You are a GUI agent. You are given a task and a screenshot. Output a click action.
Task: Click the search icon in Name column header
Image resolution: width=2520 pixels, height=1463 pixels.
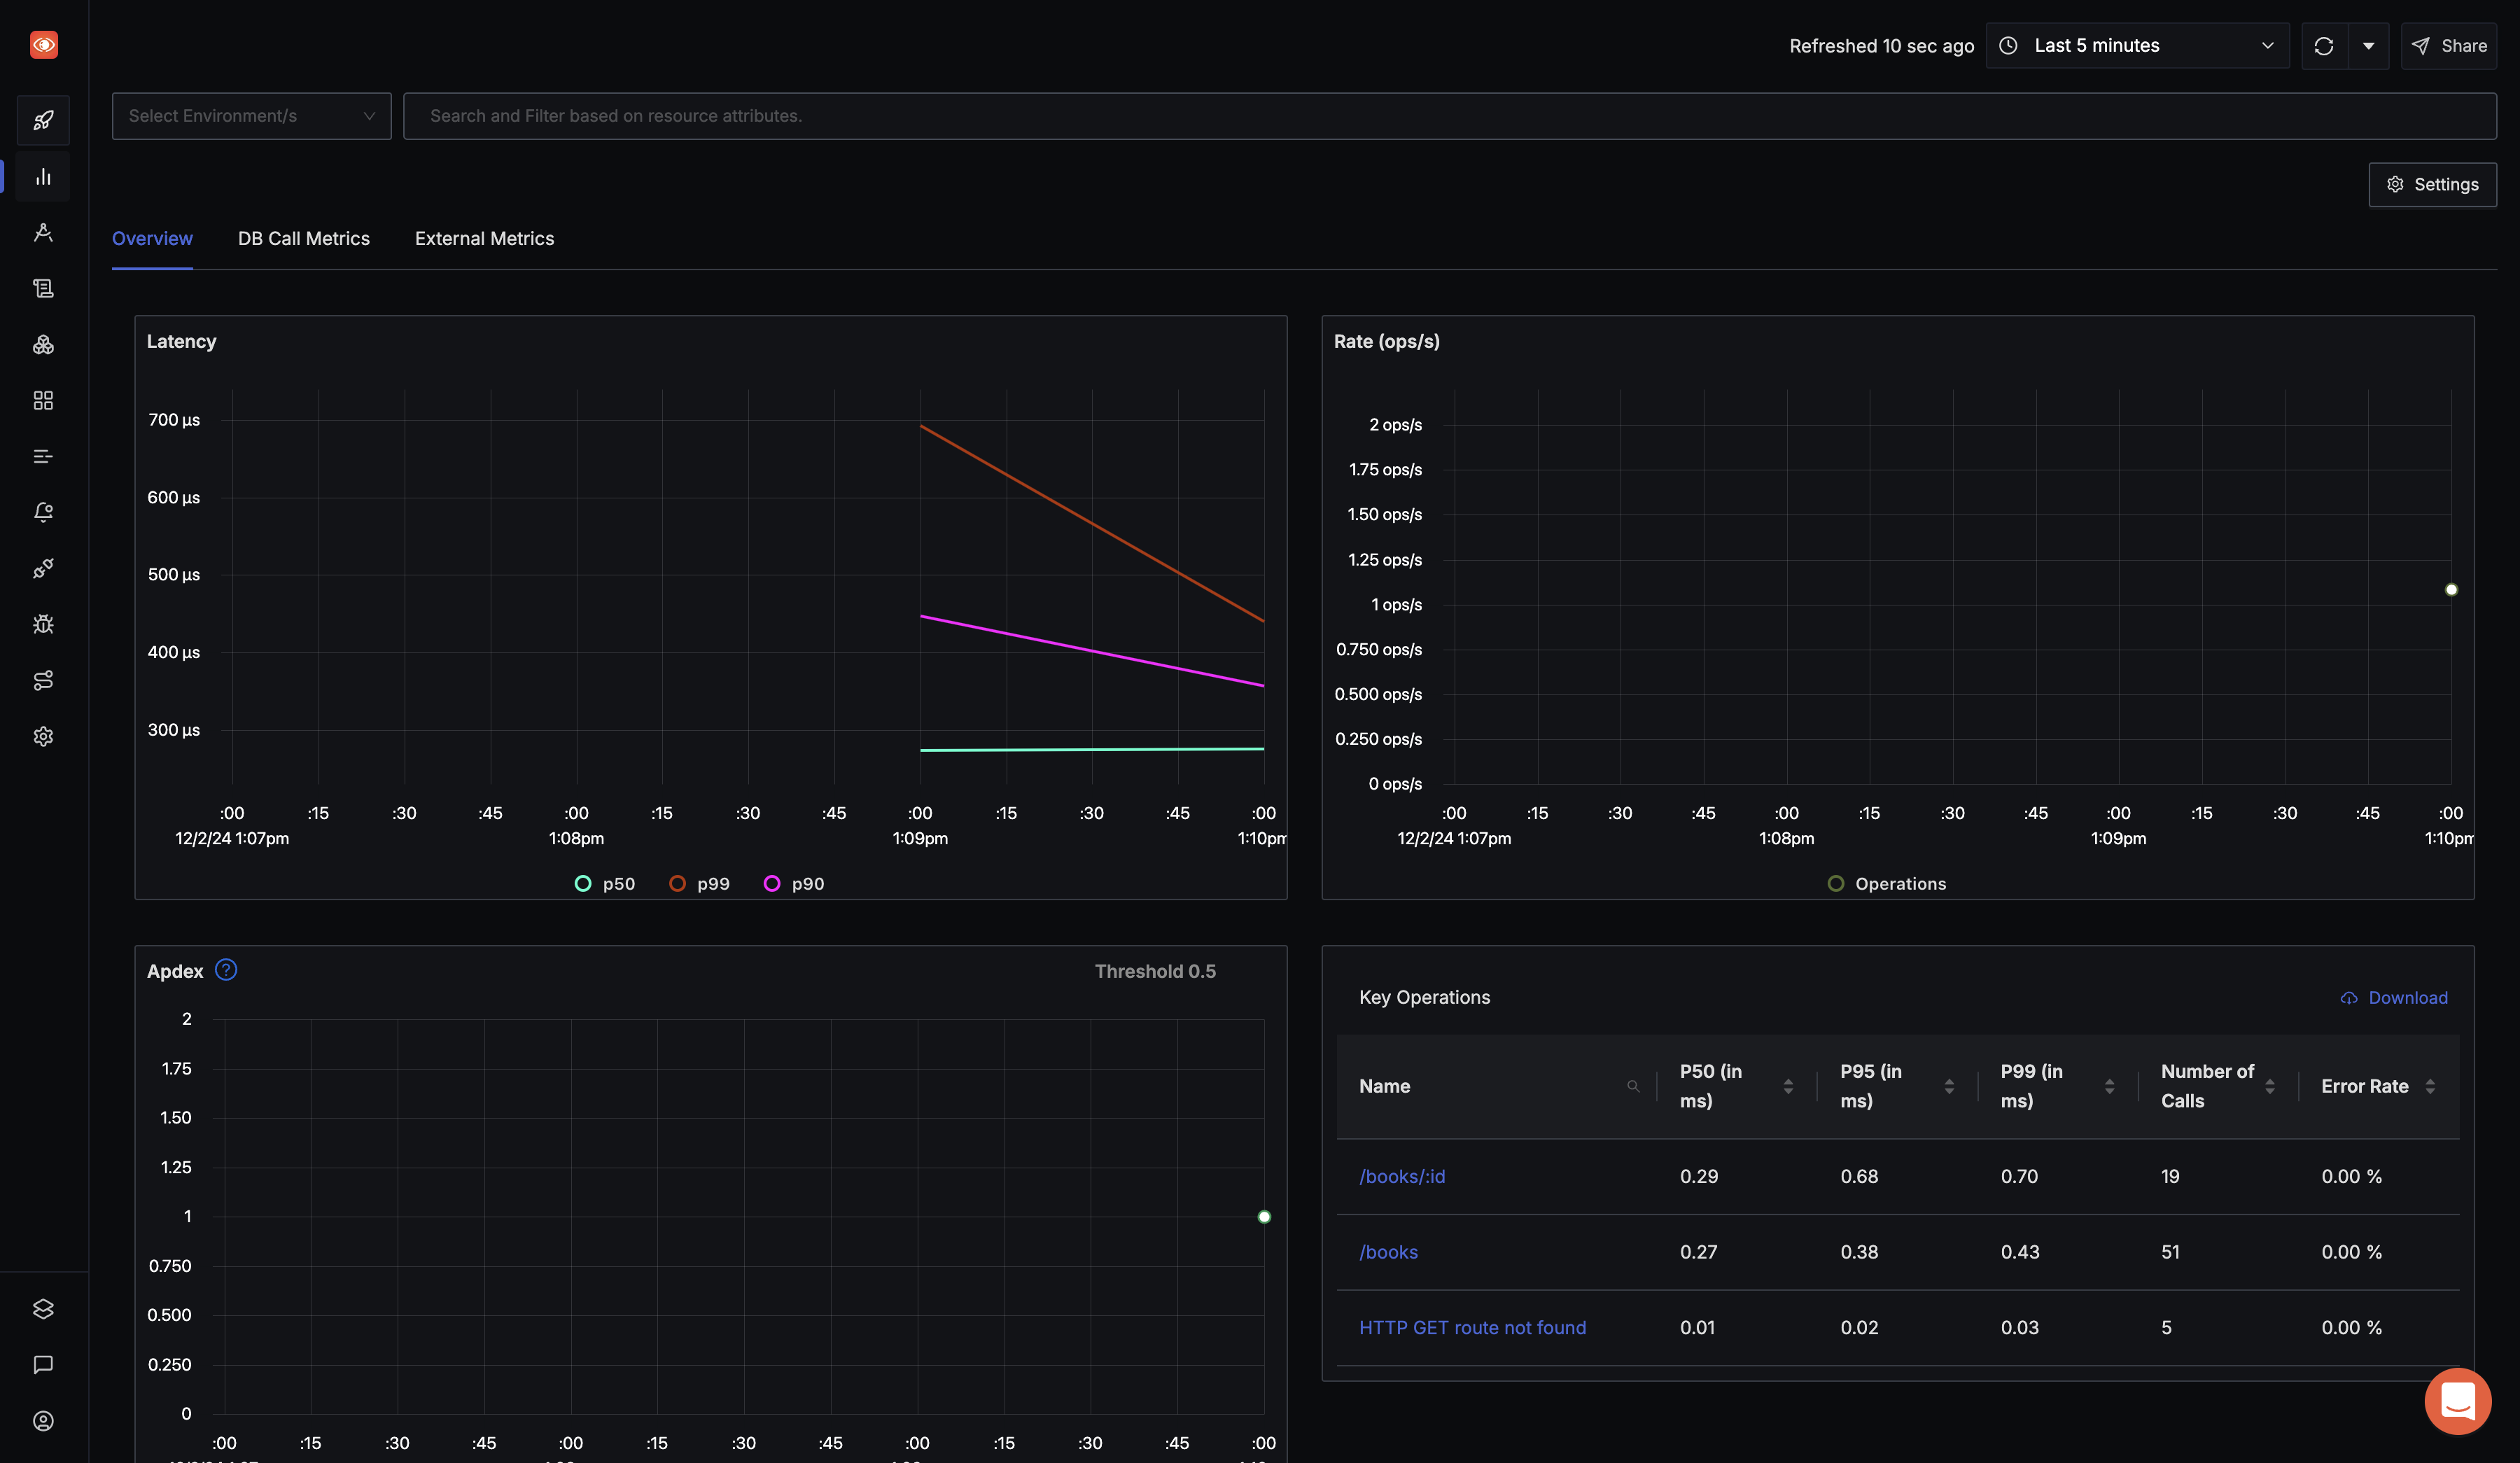click(1633, 1086)
